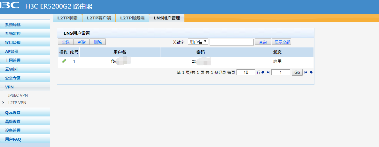
Task: Expand 上网管理 sidebar menu
Action: click(x=25, y=60)
